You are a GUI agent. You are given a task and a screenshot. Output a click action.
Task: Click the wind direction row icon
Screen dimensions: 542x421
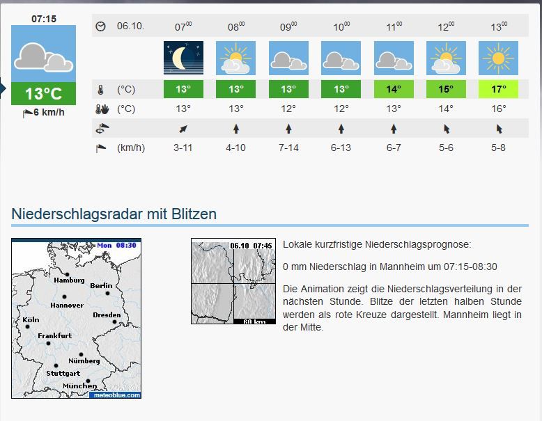click(101, 129)
